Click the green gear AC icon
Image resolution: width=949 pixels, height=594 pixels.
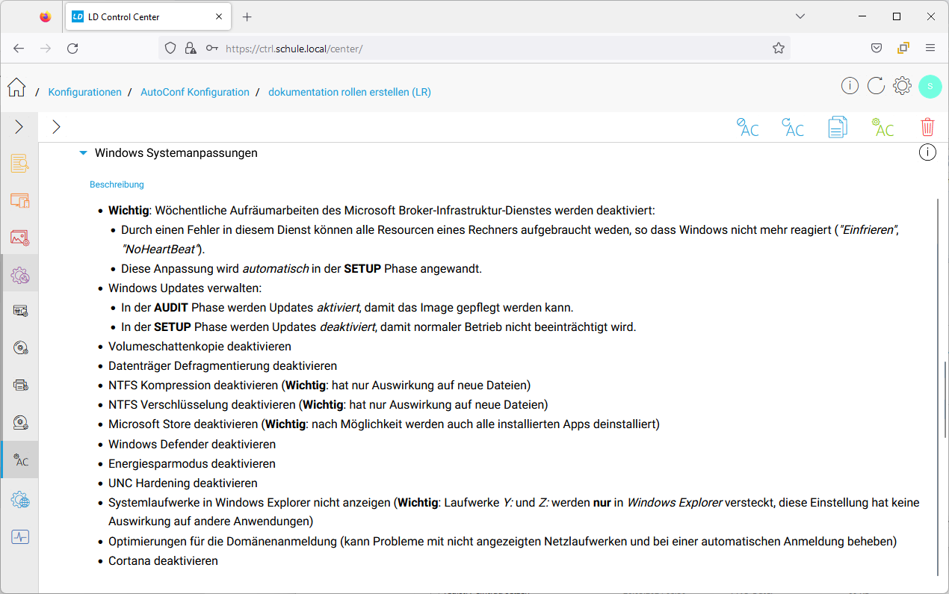click(x=882, y=127)
